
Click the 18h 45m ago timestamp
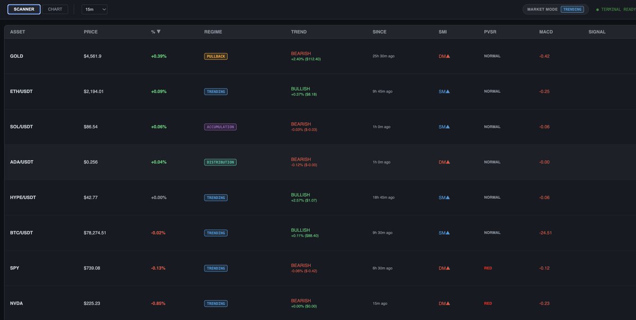point(384,198)
